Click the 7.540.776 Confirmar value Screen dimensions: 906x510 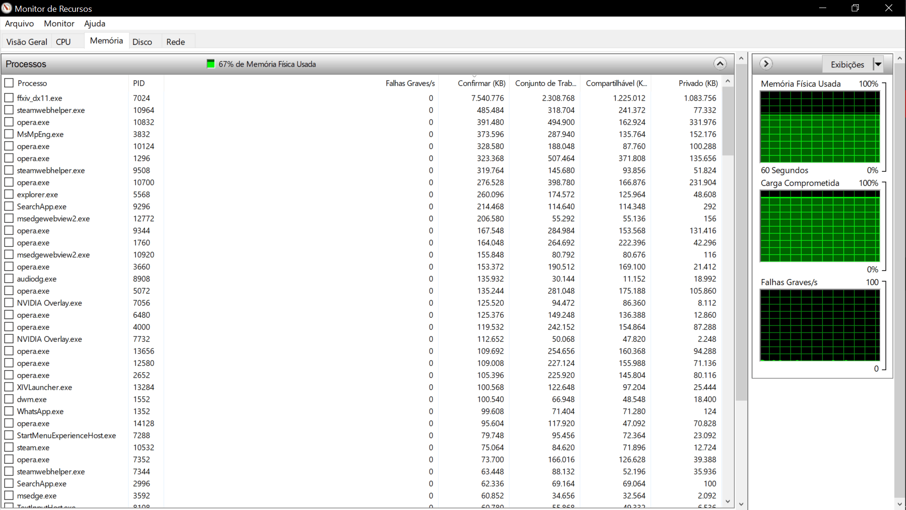tap(487, 98)
